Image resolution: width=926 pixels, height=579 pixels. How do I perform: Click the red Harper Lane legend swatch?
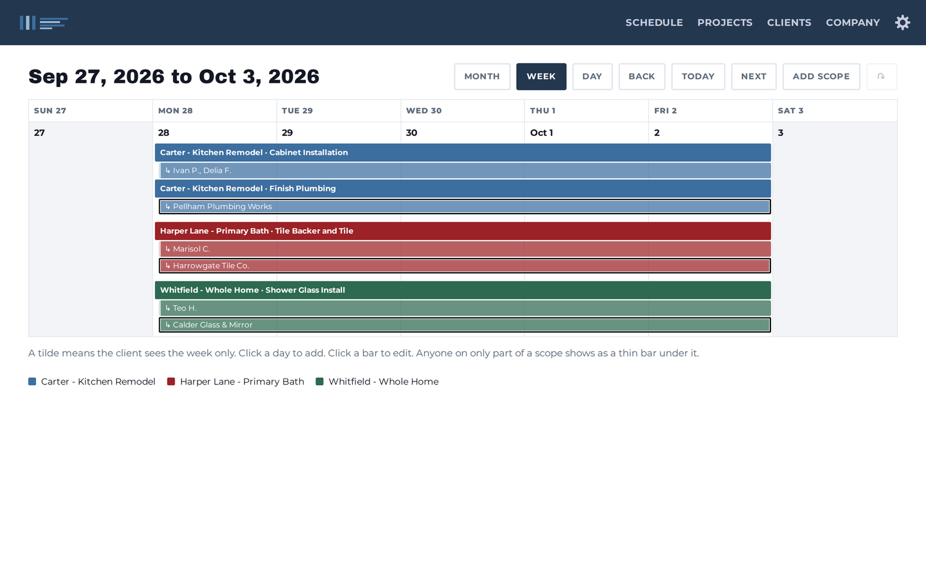171,381
